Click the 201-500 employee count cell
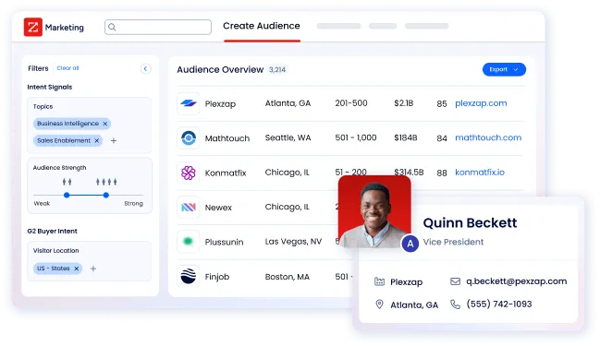The image size is (600, 346). (351, 103)
